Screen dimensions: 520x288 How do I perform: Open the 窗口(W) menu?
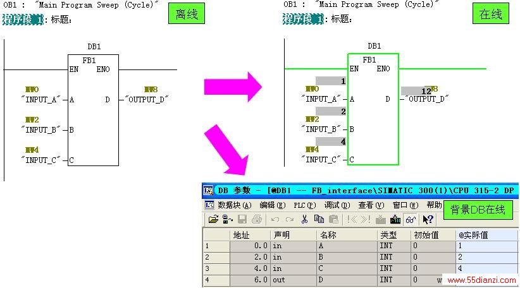[405, 205]
